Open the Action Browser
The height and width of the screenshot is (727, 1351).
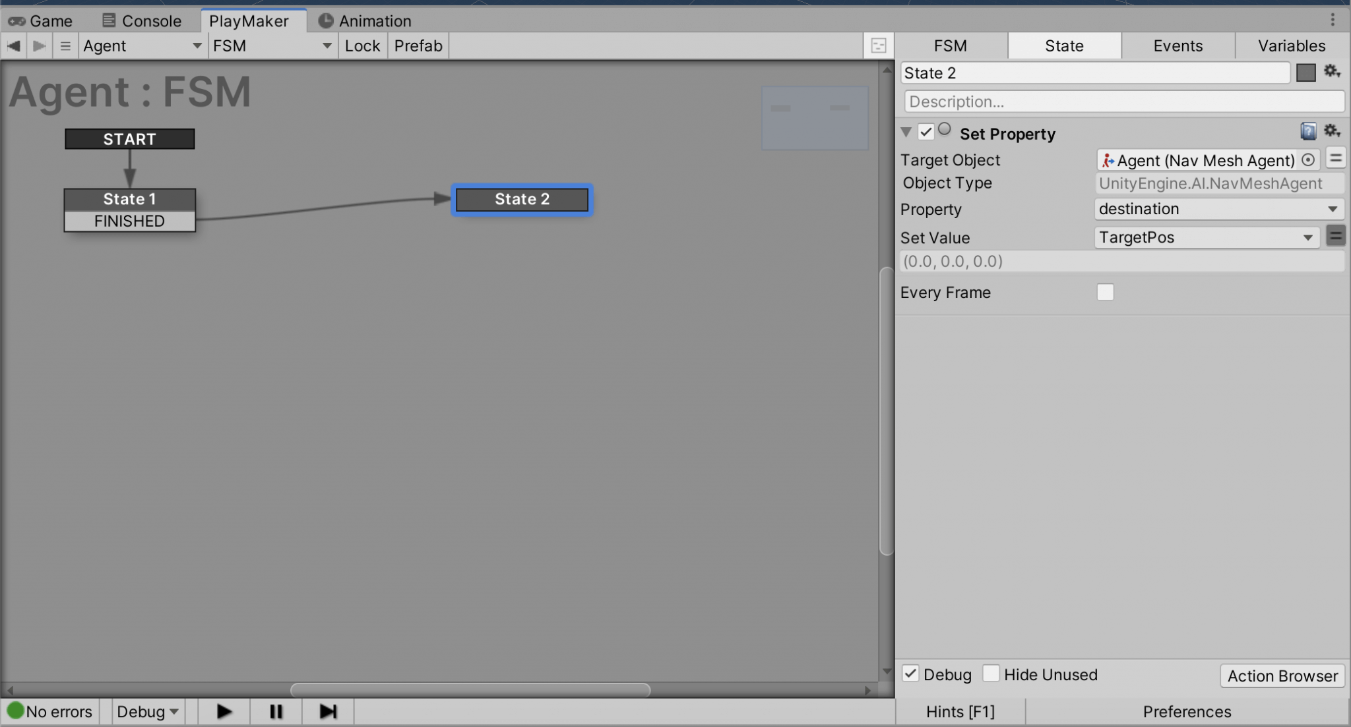(x=1282, y=676)
